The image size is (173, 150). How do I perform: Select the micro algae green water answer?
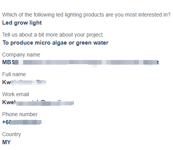point(55,43)
